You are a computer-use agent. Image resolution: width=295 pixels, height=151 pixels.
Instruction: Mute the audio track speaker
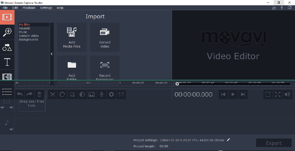pyautogui.click(x=12, y=129)
